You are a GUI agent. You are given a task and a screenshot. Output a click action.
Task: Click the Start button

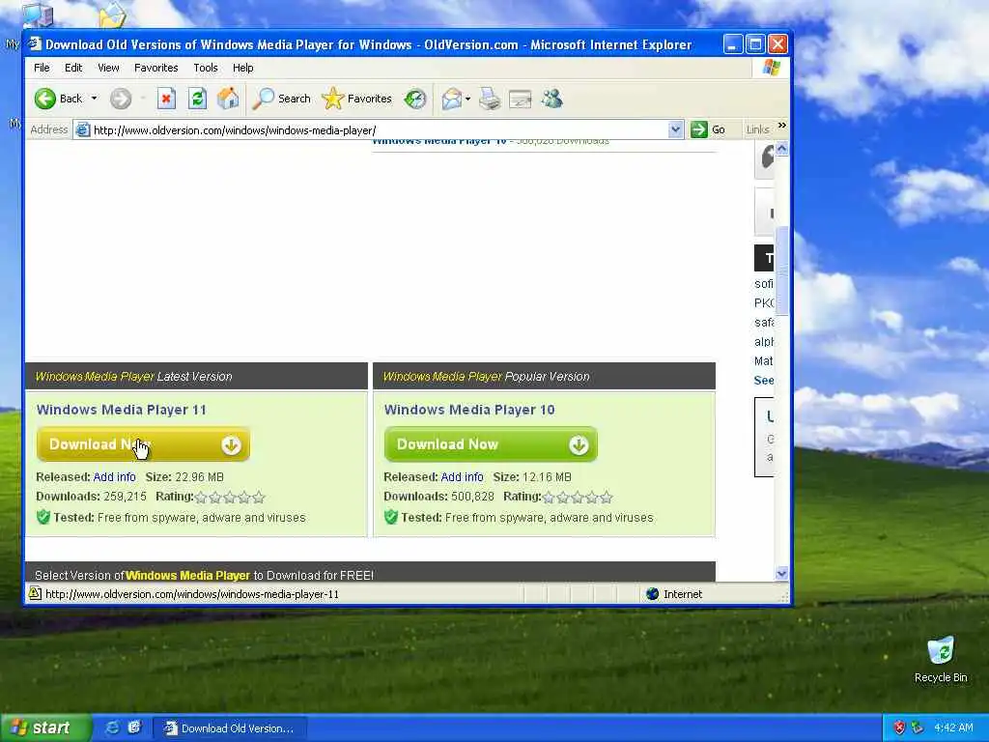click(x=44, y=728)
